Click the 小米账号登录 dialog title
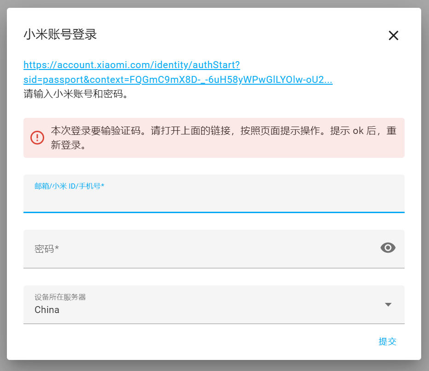Image resolution: width=429 pixels, height=371 pixels. coord(60,35)
